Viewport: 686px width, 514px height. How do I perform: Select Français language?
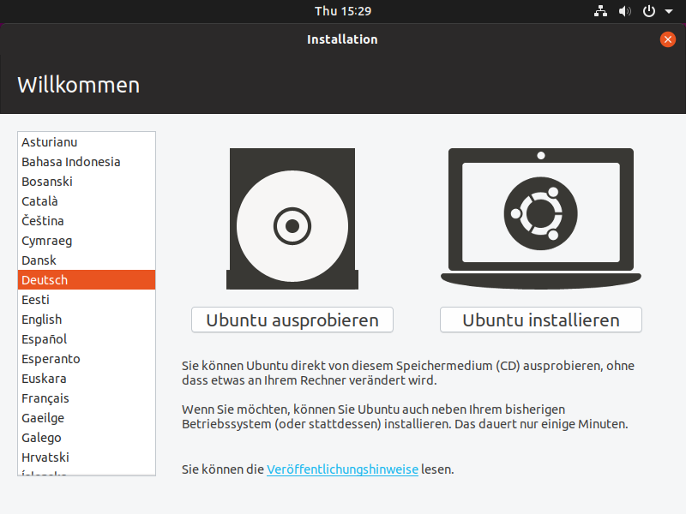[x=87, y=398]
